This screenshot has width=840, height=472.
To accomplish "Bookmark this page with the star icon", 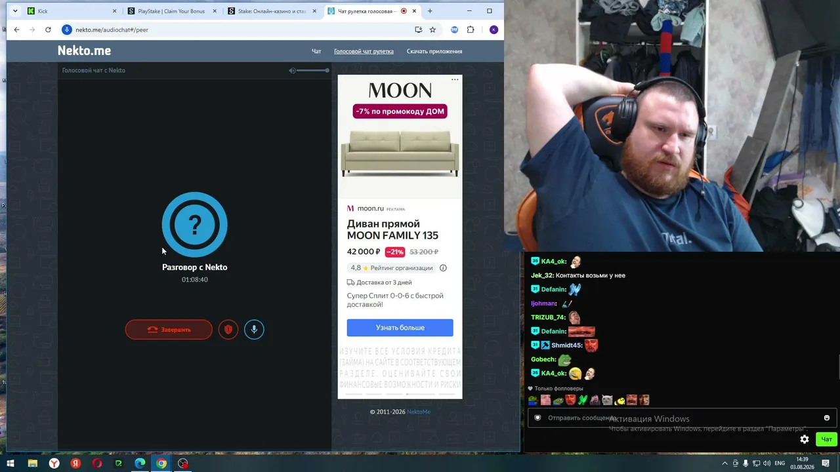I will (432, 29).
